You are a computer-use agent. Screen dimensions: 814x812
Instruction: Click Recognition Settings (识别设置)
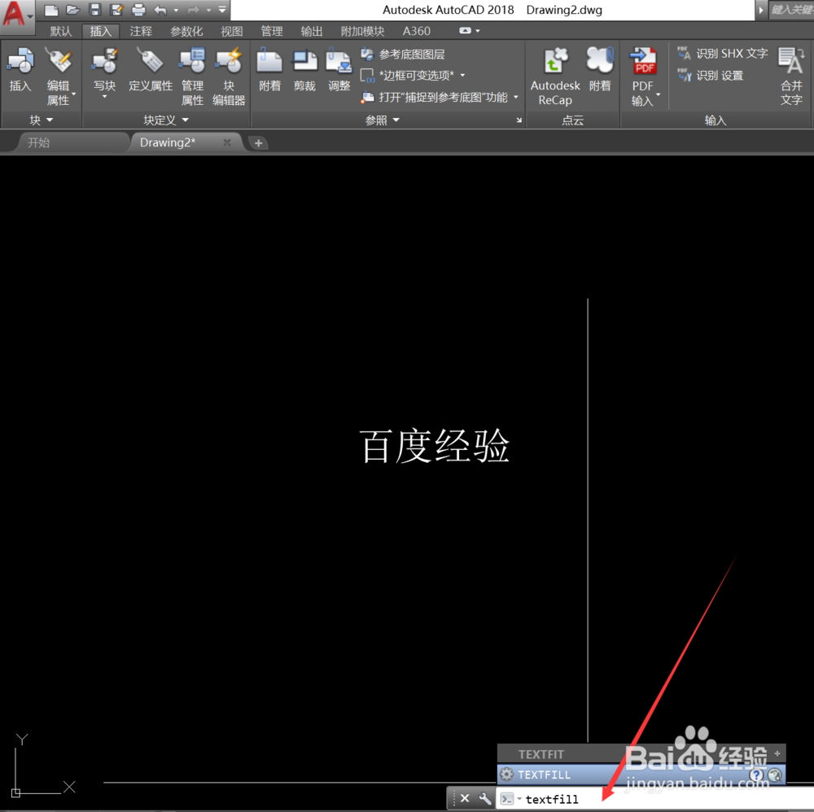[710, 76]
